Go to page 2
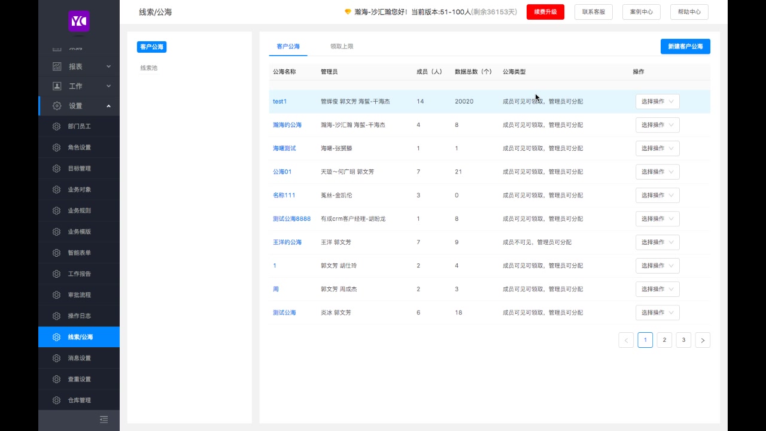Image resolution: width=766 pixels, height=431 pixels. pos(664,340)
